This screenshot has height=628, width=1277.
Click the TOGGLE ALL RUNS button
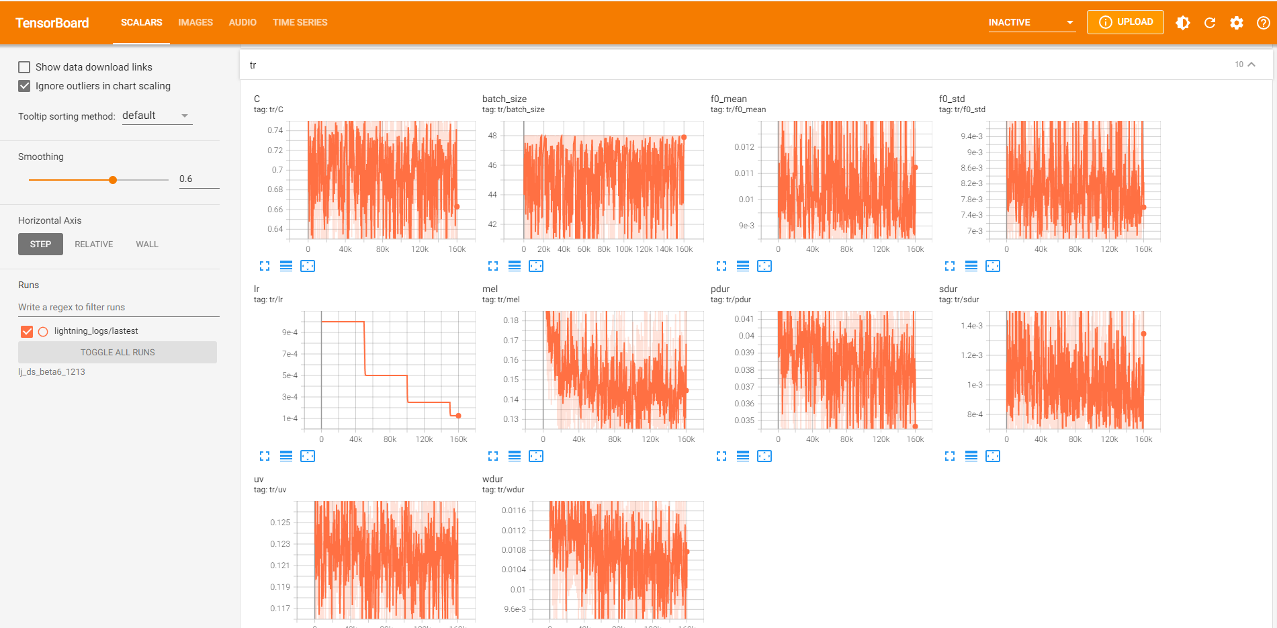point(118,352)
